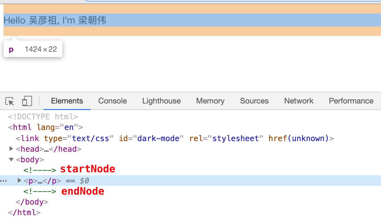Click the text/css attribute value
381x224 pixels.
91,138
